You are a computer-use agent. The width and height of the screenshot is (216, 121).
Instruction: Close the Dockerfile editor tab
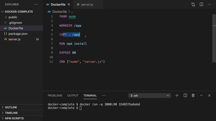[x=69, y=4]
